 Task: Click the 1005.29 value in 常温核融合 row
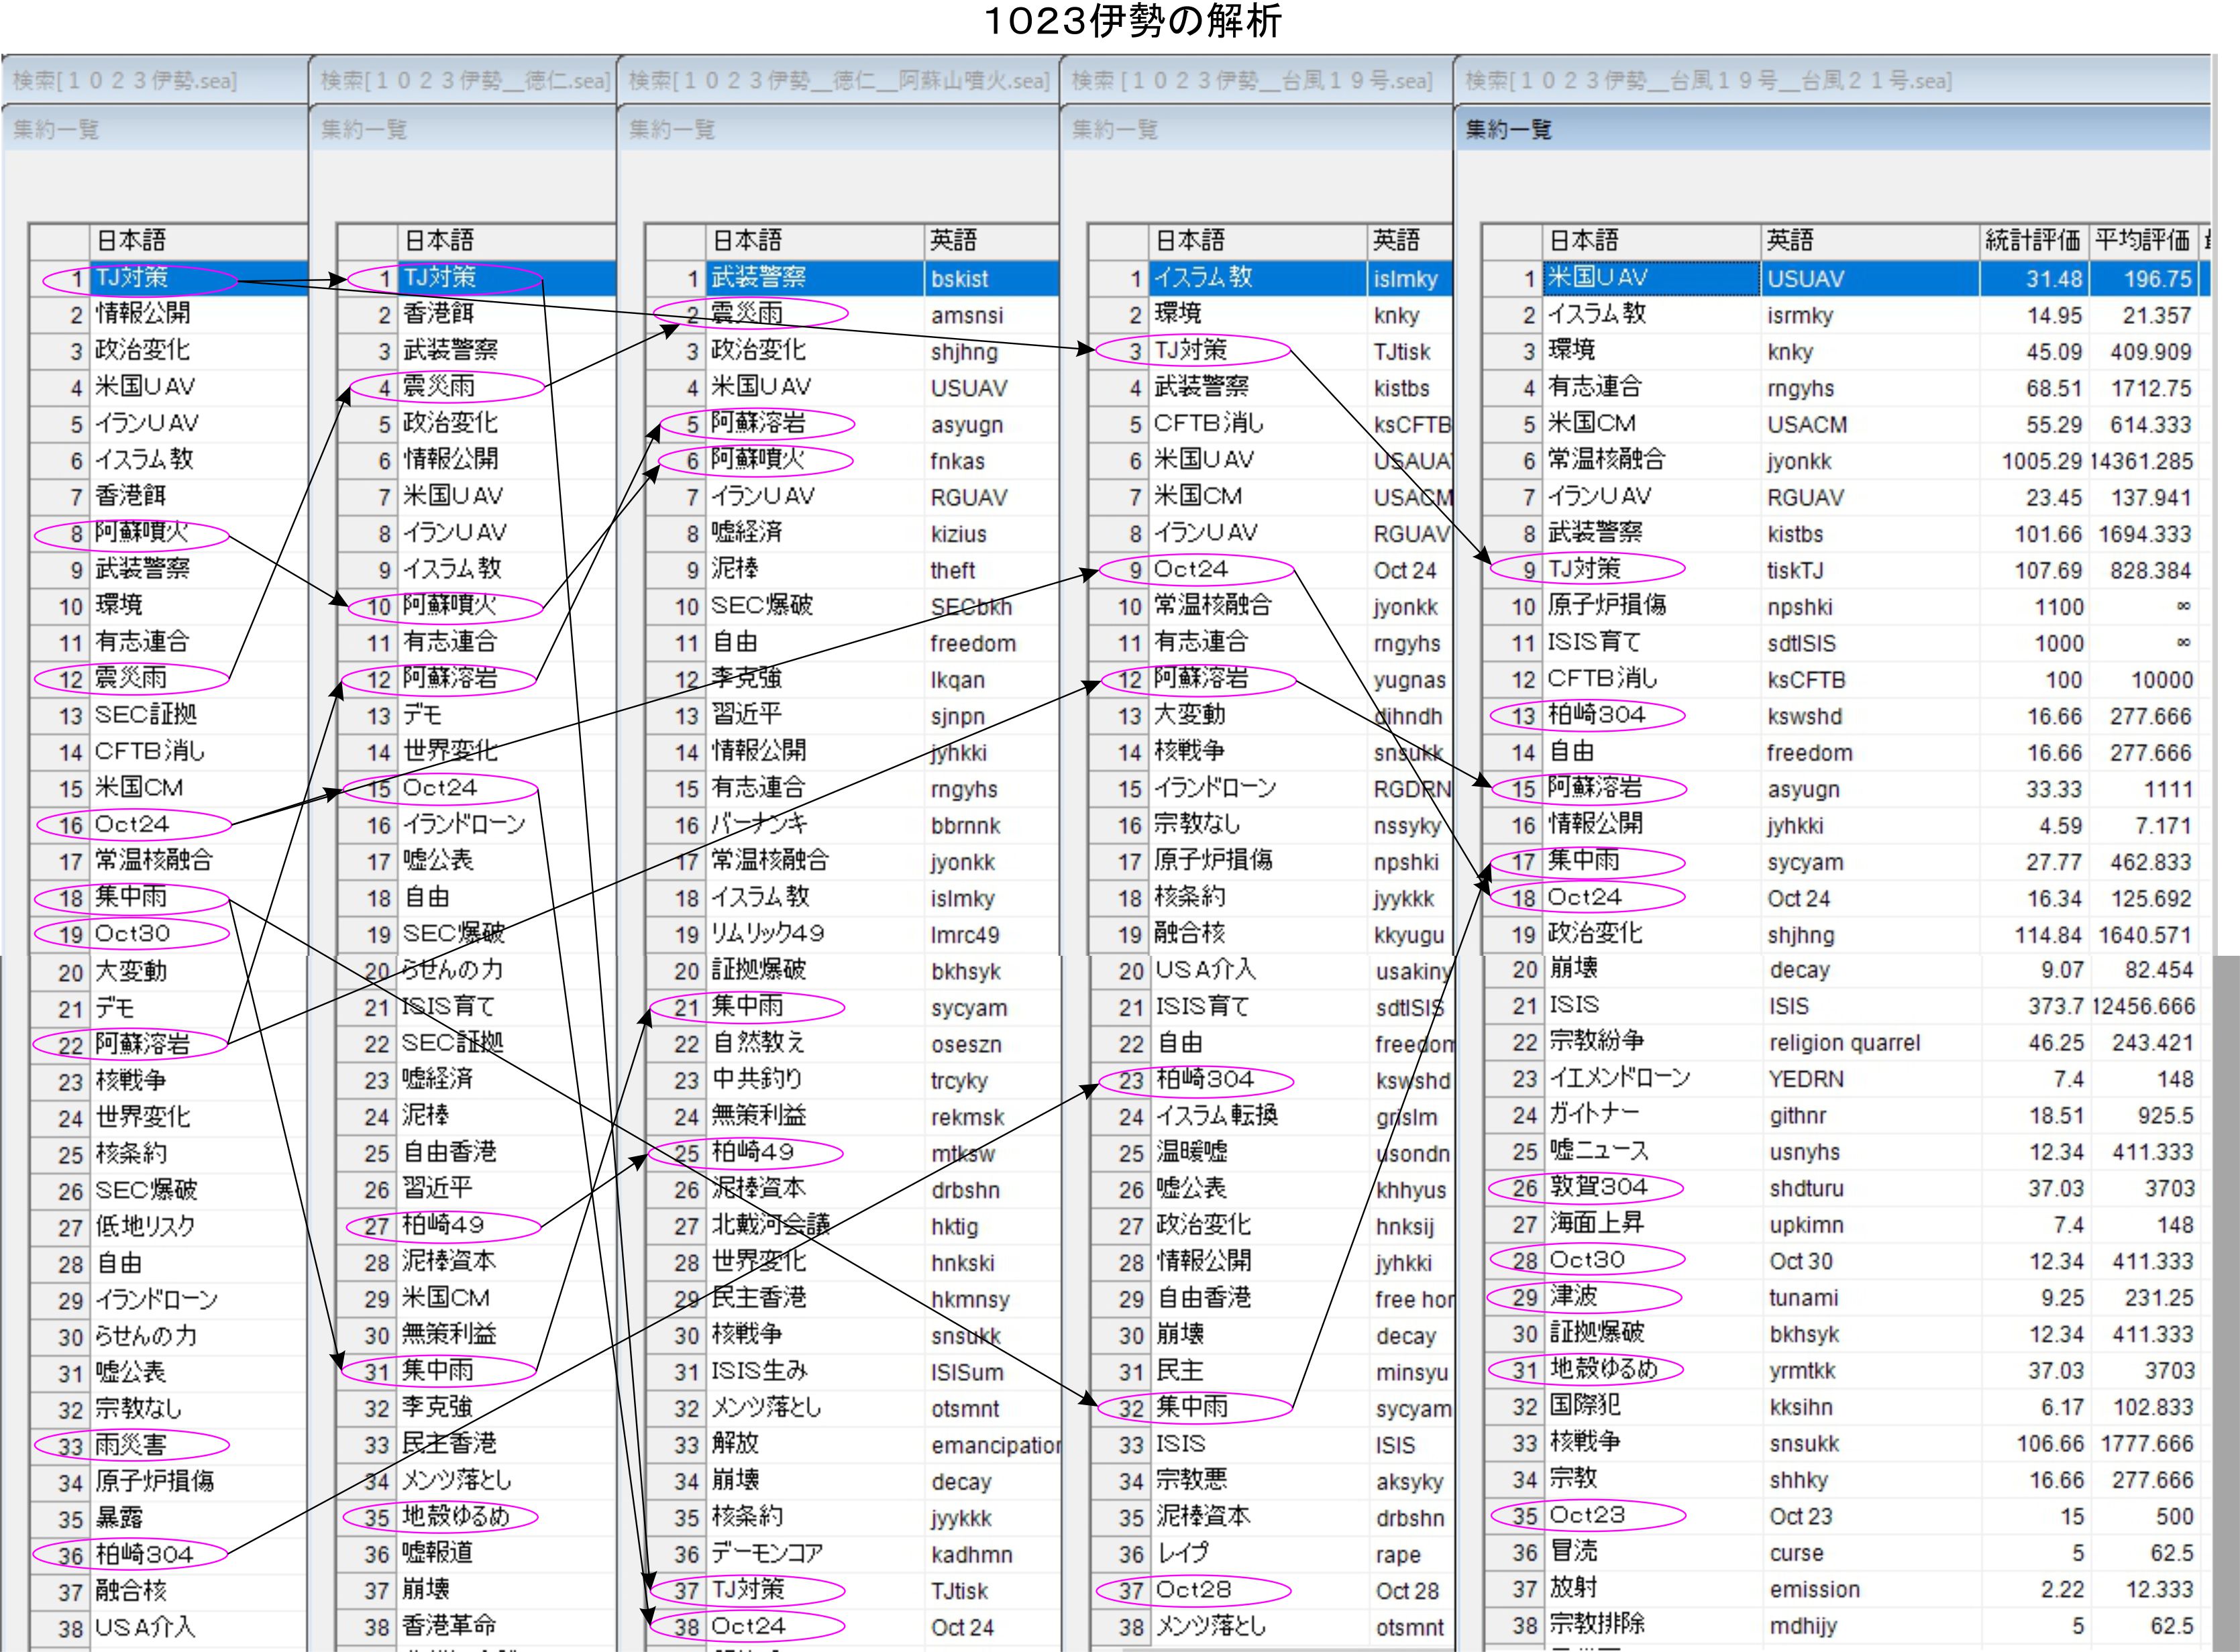coord(2041,461)
